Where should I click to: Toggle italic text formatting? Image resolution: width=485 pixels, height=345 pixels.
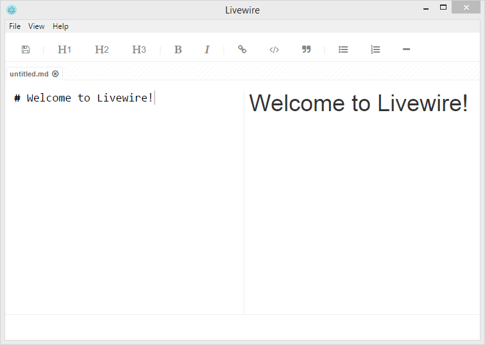click(207, 49)
